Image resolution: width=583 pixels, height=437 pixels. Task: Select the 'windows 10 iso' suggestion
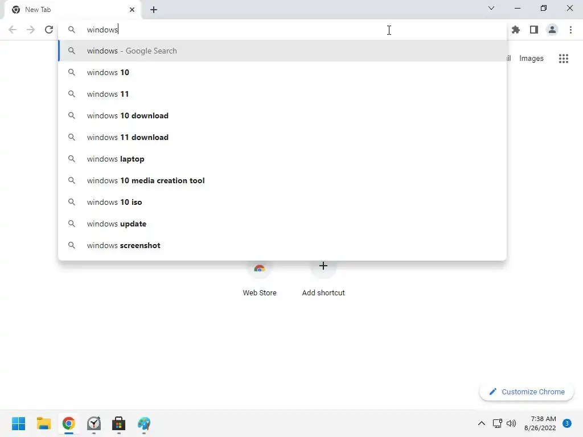coord(282,202)
